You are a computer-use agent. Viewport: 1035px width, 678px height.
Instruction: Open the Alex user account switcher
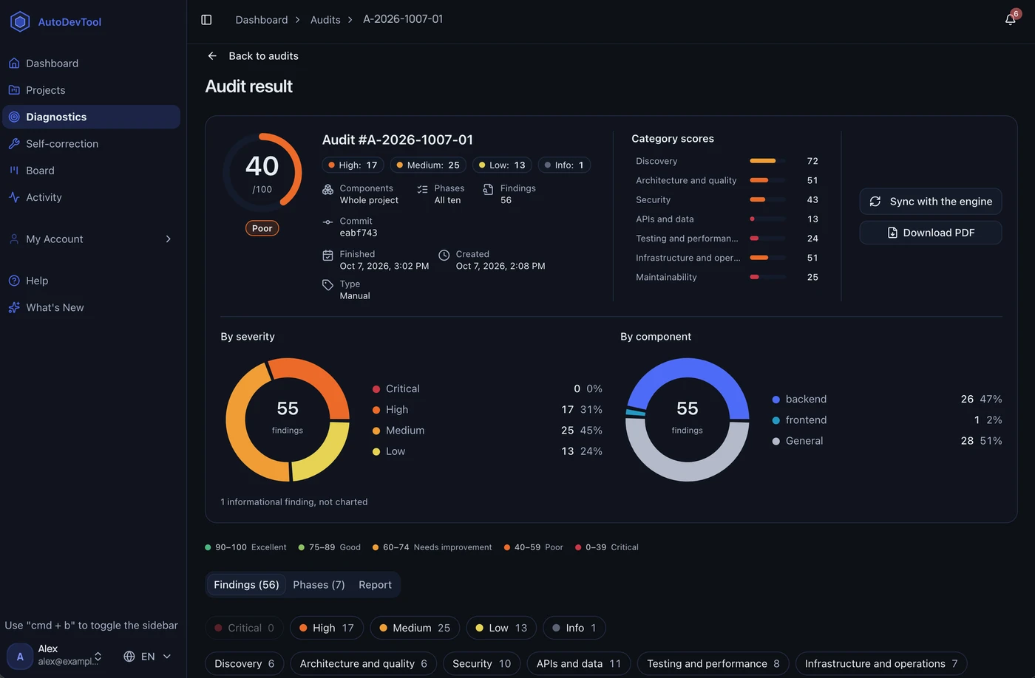pos(55,655)
